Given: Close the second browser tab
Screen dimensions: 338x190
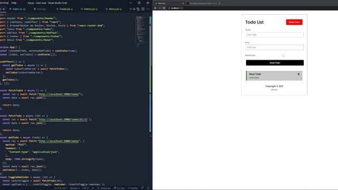Looking at the screenshot, I should click(214, 4).
